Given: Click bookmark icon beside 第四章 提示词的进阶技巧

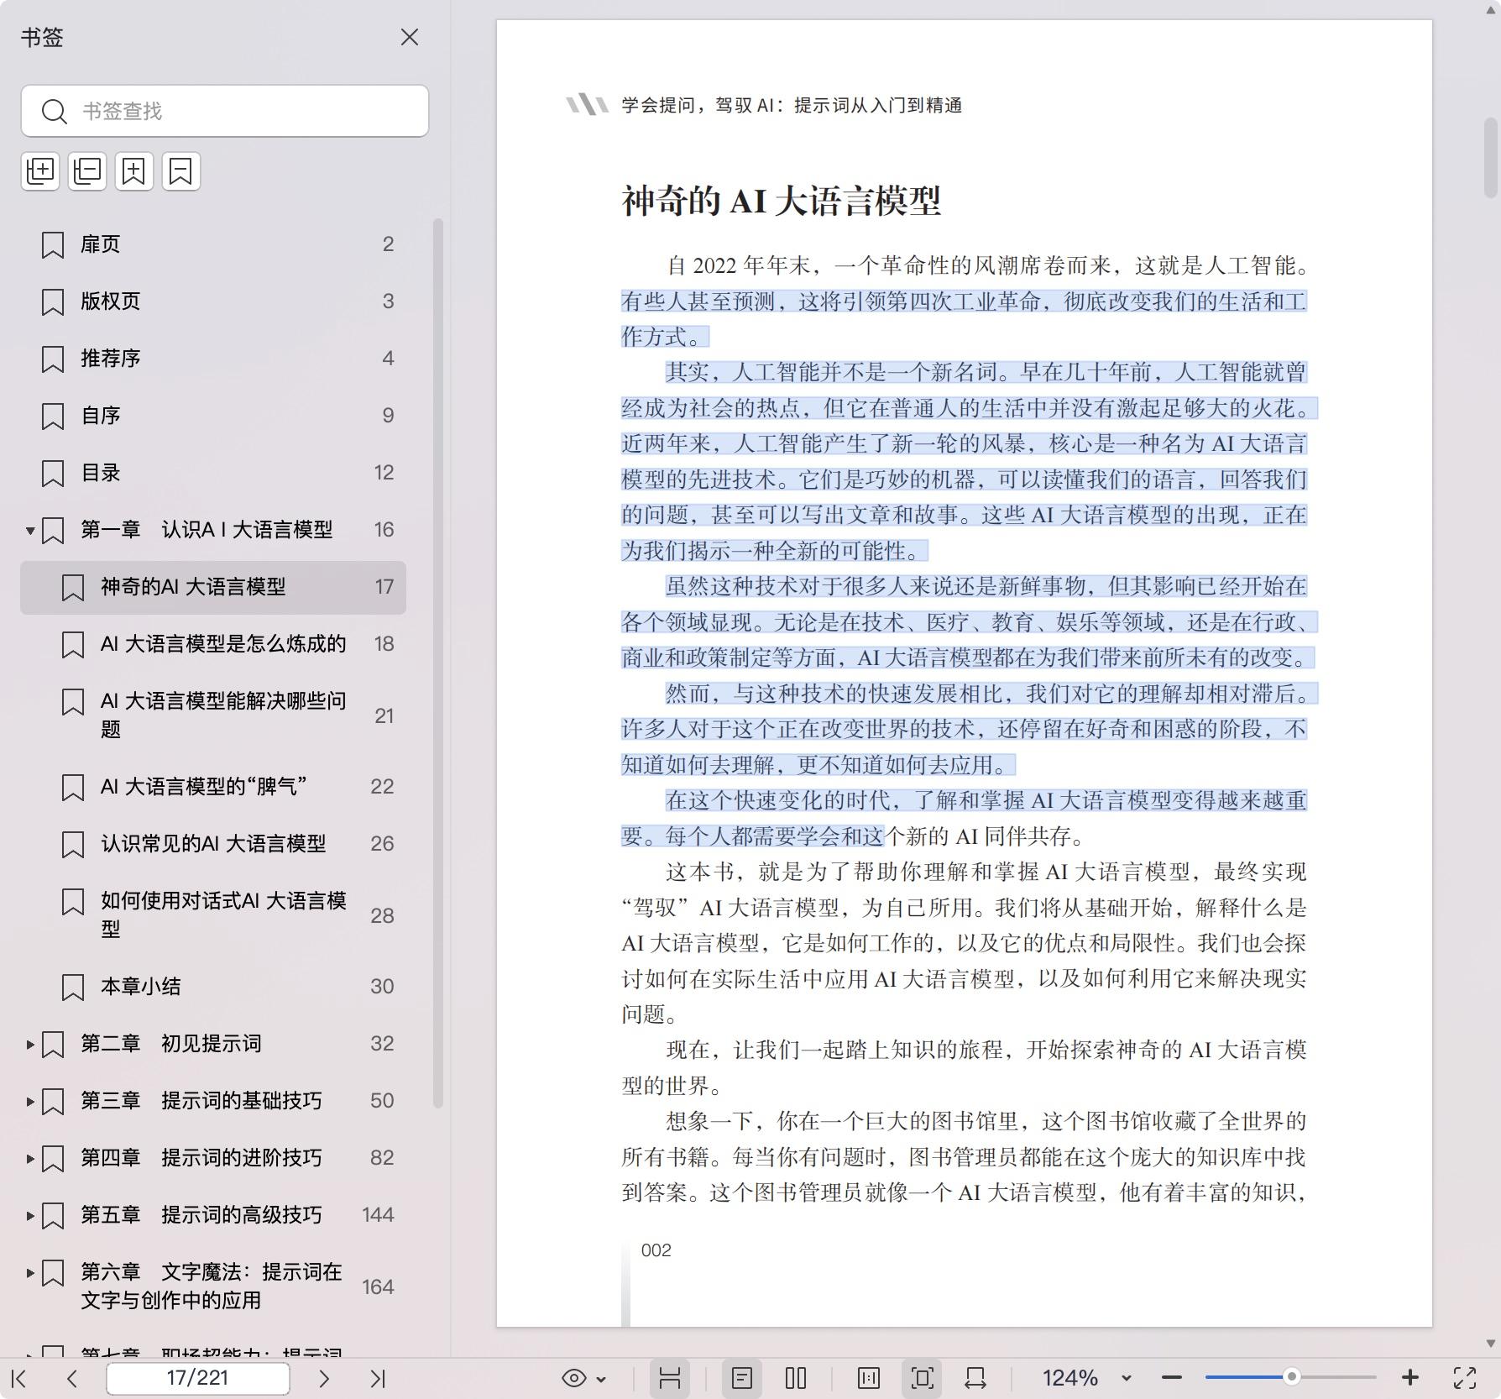Looking at the screenshot, I should pyautogui.click(x=53, y=1159).
